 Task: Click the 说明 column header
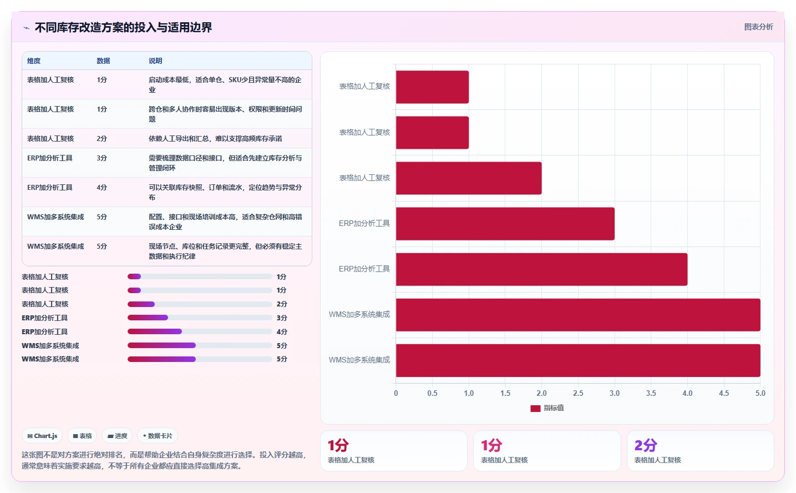155,61
